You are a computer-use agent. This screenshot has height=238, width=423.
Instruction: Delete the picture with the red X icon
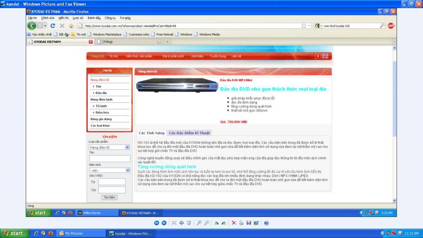234,223
